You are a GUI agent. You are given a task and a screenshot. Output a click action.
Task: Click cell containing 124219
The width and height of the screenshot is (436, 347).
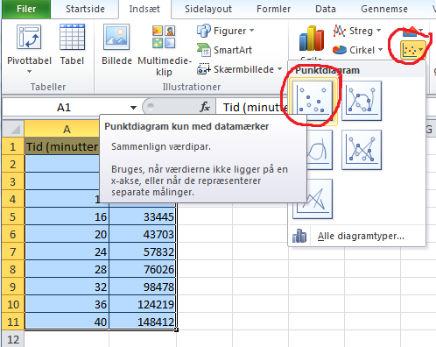click(143, 304)
